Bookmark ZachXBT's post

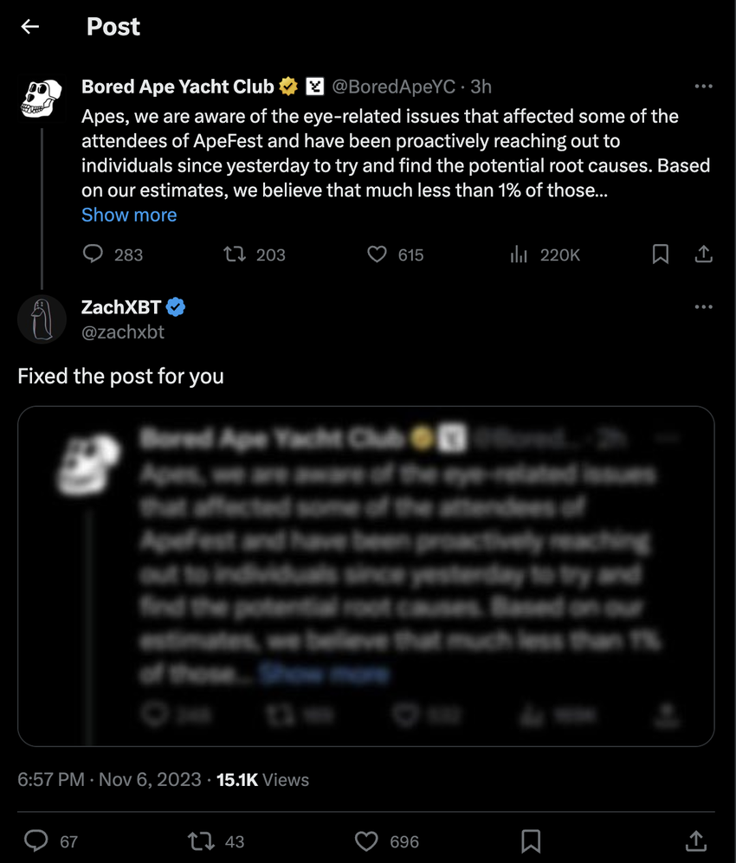click(531, 840)
